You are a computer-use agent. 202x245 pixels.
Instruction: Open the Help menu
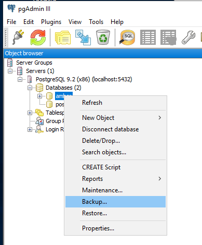(117, 22)
